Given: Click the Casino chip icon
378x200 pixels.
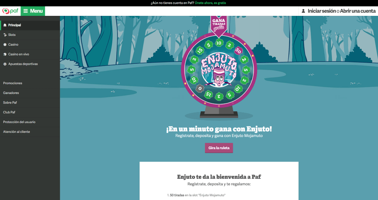Looking at the screenshot, I should [5, 45].
